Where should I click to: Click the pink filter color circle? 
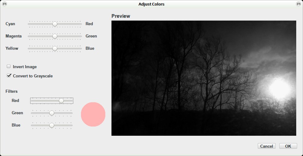[93, 114]
